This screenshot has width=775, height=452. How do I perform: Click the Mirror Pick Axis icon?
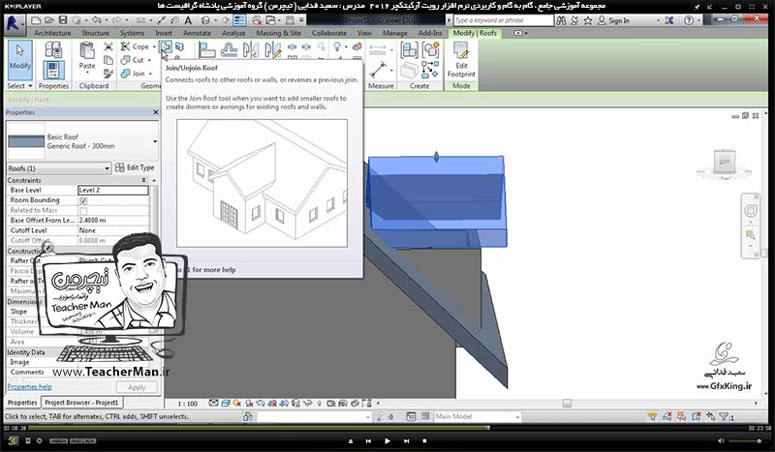251,50
